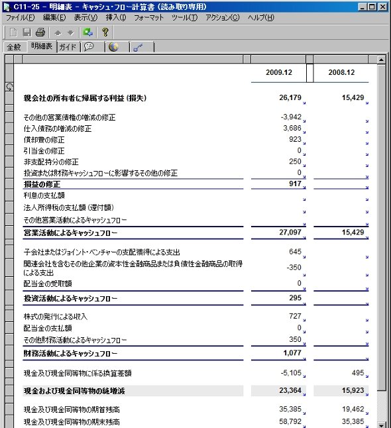Switch to the ガイド tab

click(68, 47)
